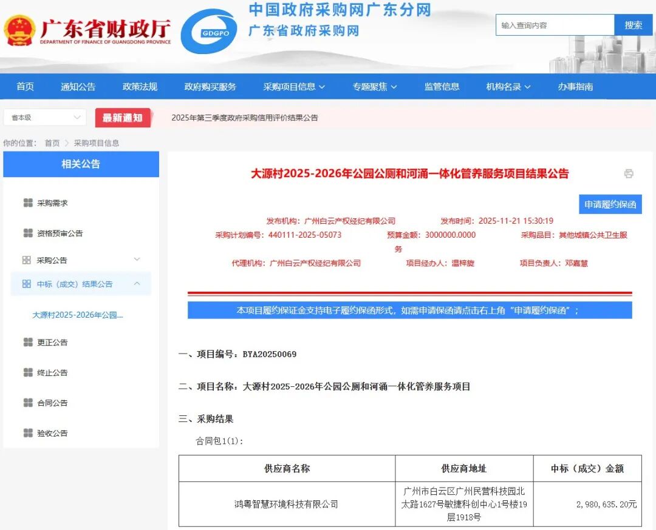Click the 相关公告 sidebar header
The width and height of the screenshot is (656, 530).
(x=81, y=164)
